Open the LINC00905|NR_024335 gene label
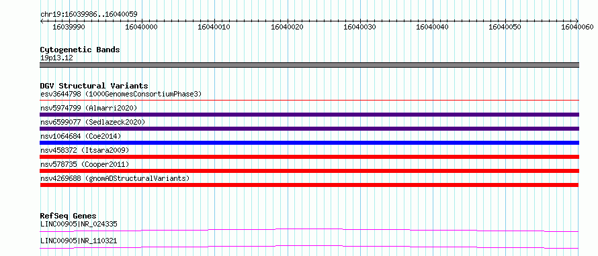 click(79, 224)
